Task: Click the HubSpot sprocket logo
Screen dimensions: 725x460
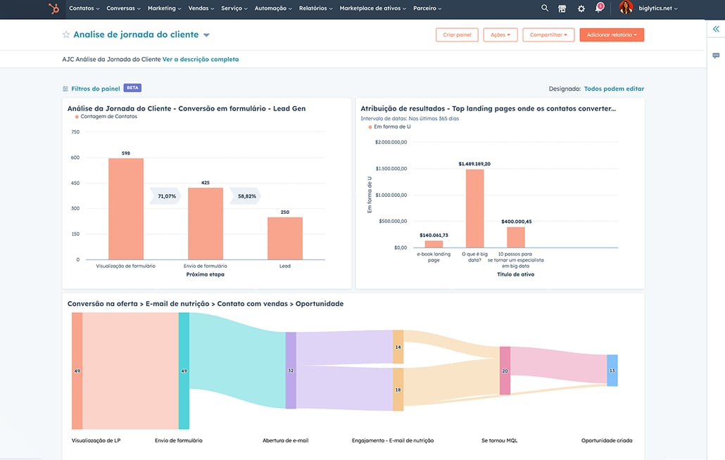Action: click(x=53, y=8)
